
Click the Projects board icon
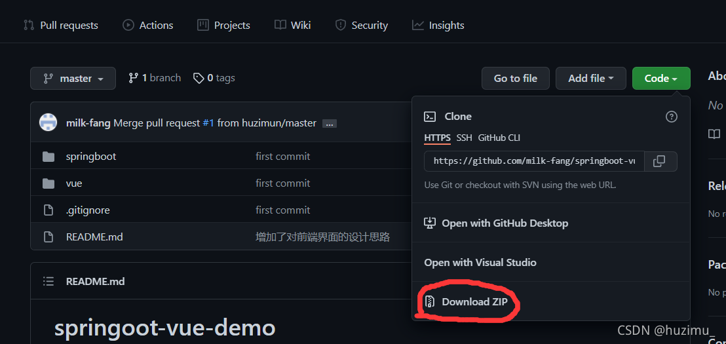(203, 25)
